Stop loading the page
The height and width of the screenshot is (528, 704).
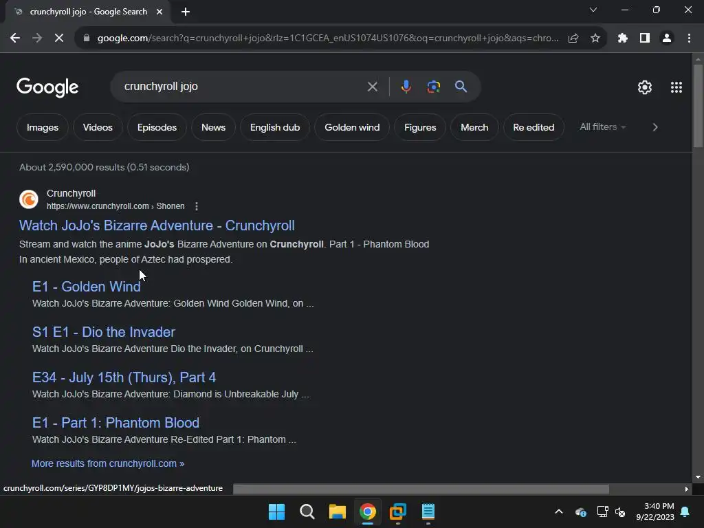coord(59,38)
